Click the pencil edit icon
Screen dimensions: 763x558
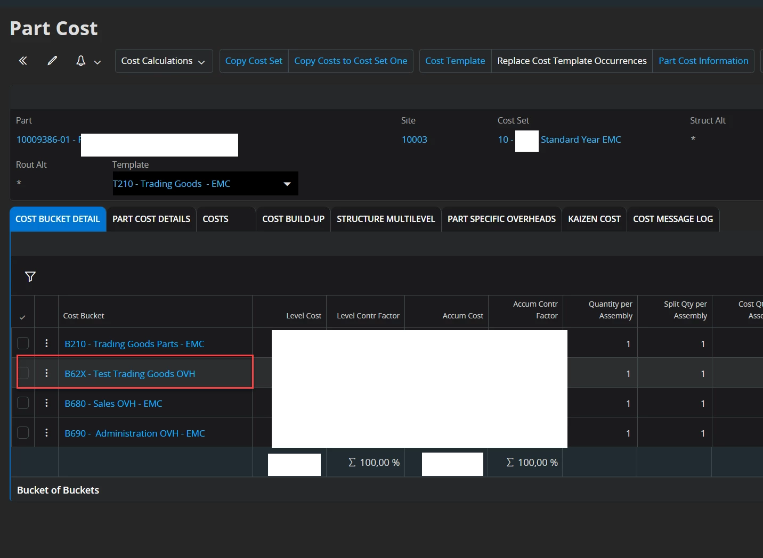click(x=52, y=61)
